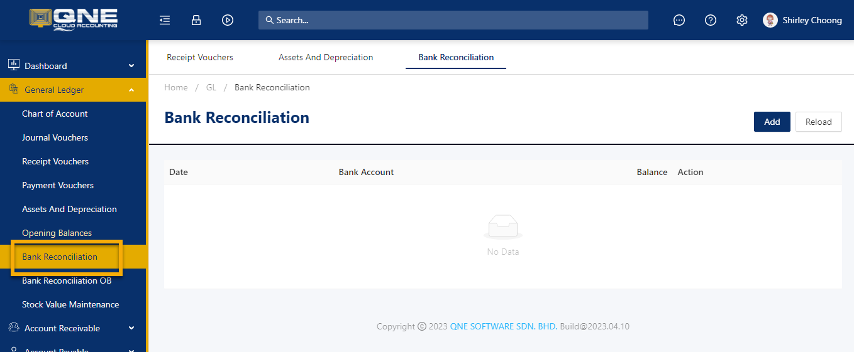Click the Action column header
Screen dimensions: 854x352
690,172
